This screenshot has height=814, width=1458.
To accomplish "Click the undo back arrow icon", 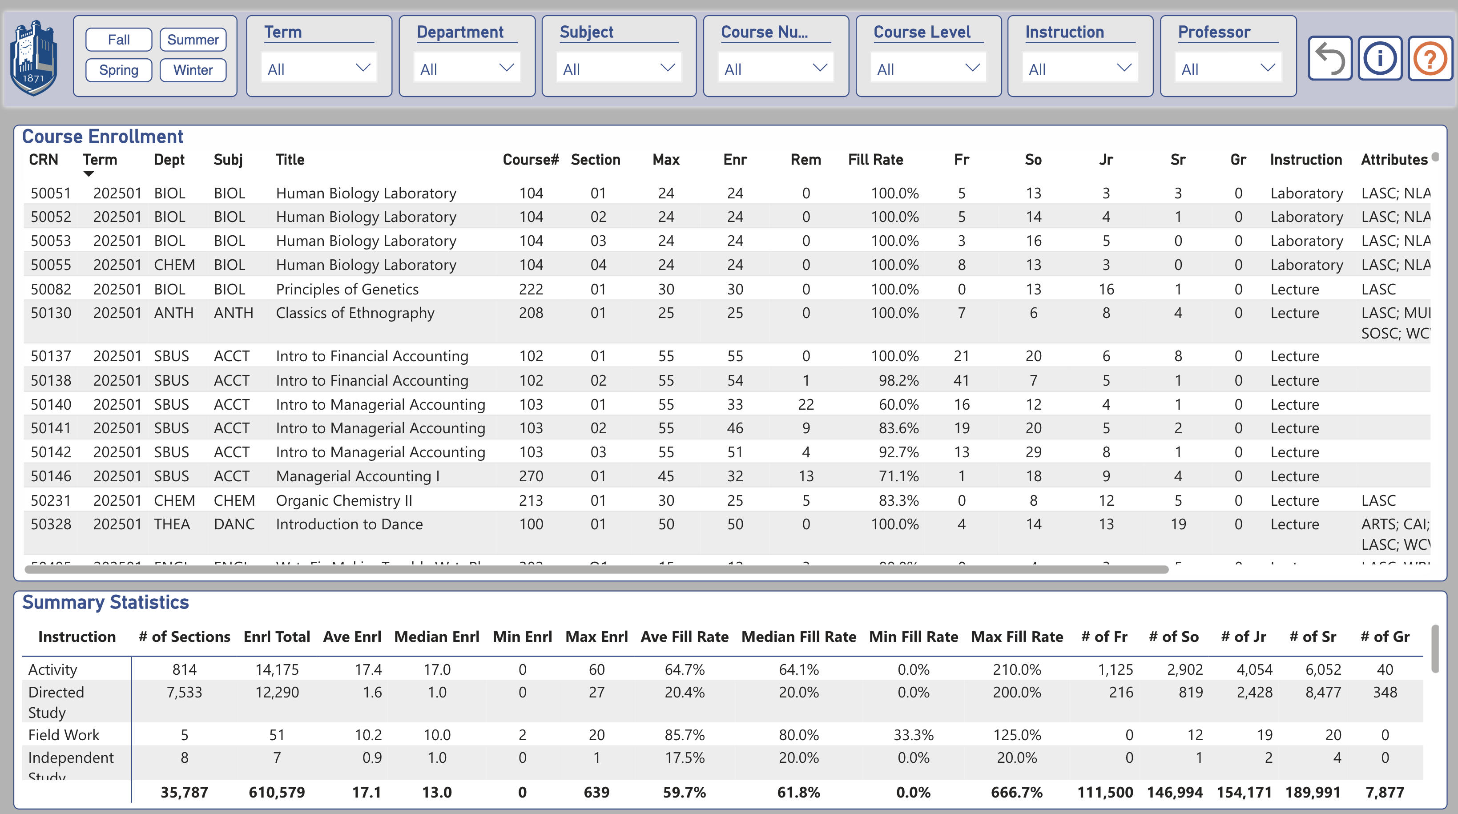I will [x=1329, y=58].
